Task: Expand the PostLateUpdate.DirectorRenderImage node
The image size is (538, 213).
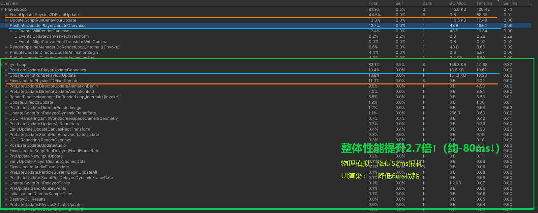Action: [x=6, y=108]
